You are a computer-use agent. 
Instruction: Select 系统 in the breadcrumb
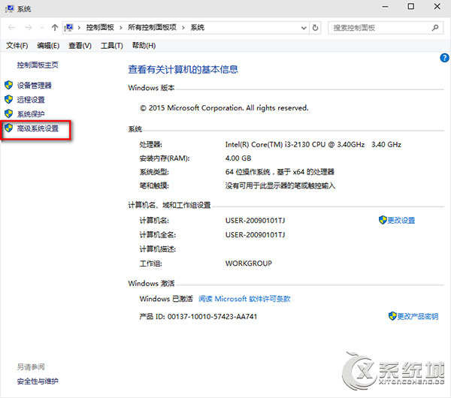click(197, 28)
